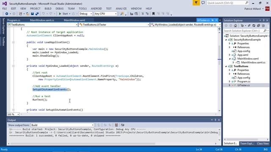The image size is (271, 152).
Task: Open the Any CPU platform dropdown
Action: pos(105,14)
